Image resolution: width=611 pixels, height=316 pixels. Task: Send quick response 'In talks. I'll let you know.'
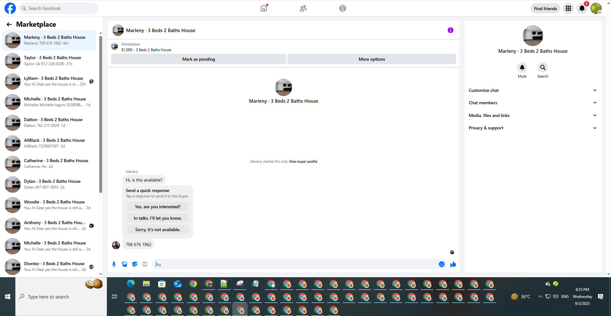[x=158, y=218]
